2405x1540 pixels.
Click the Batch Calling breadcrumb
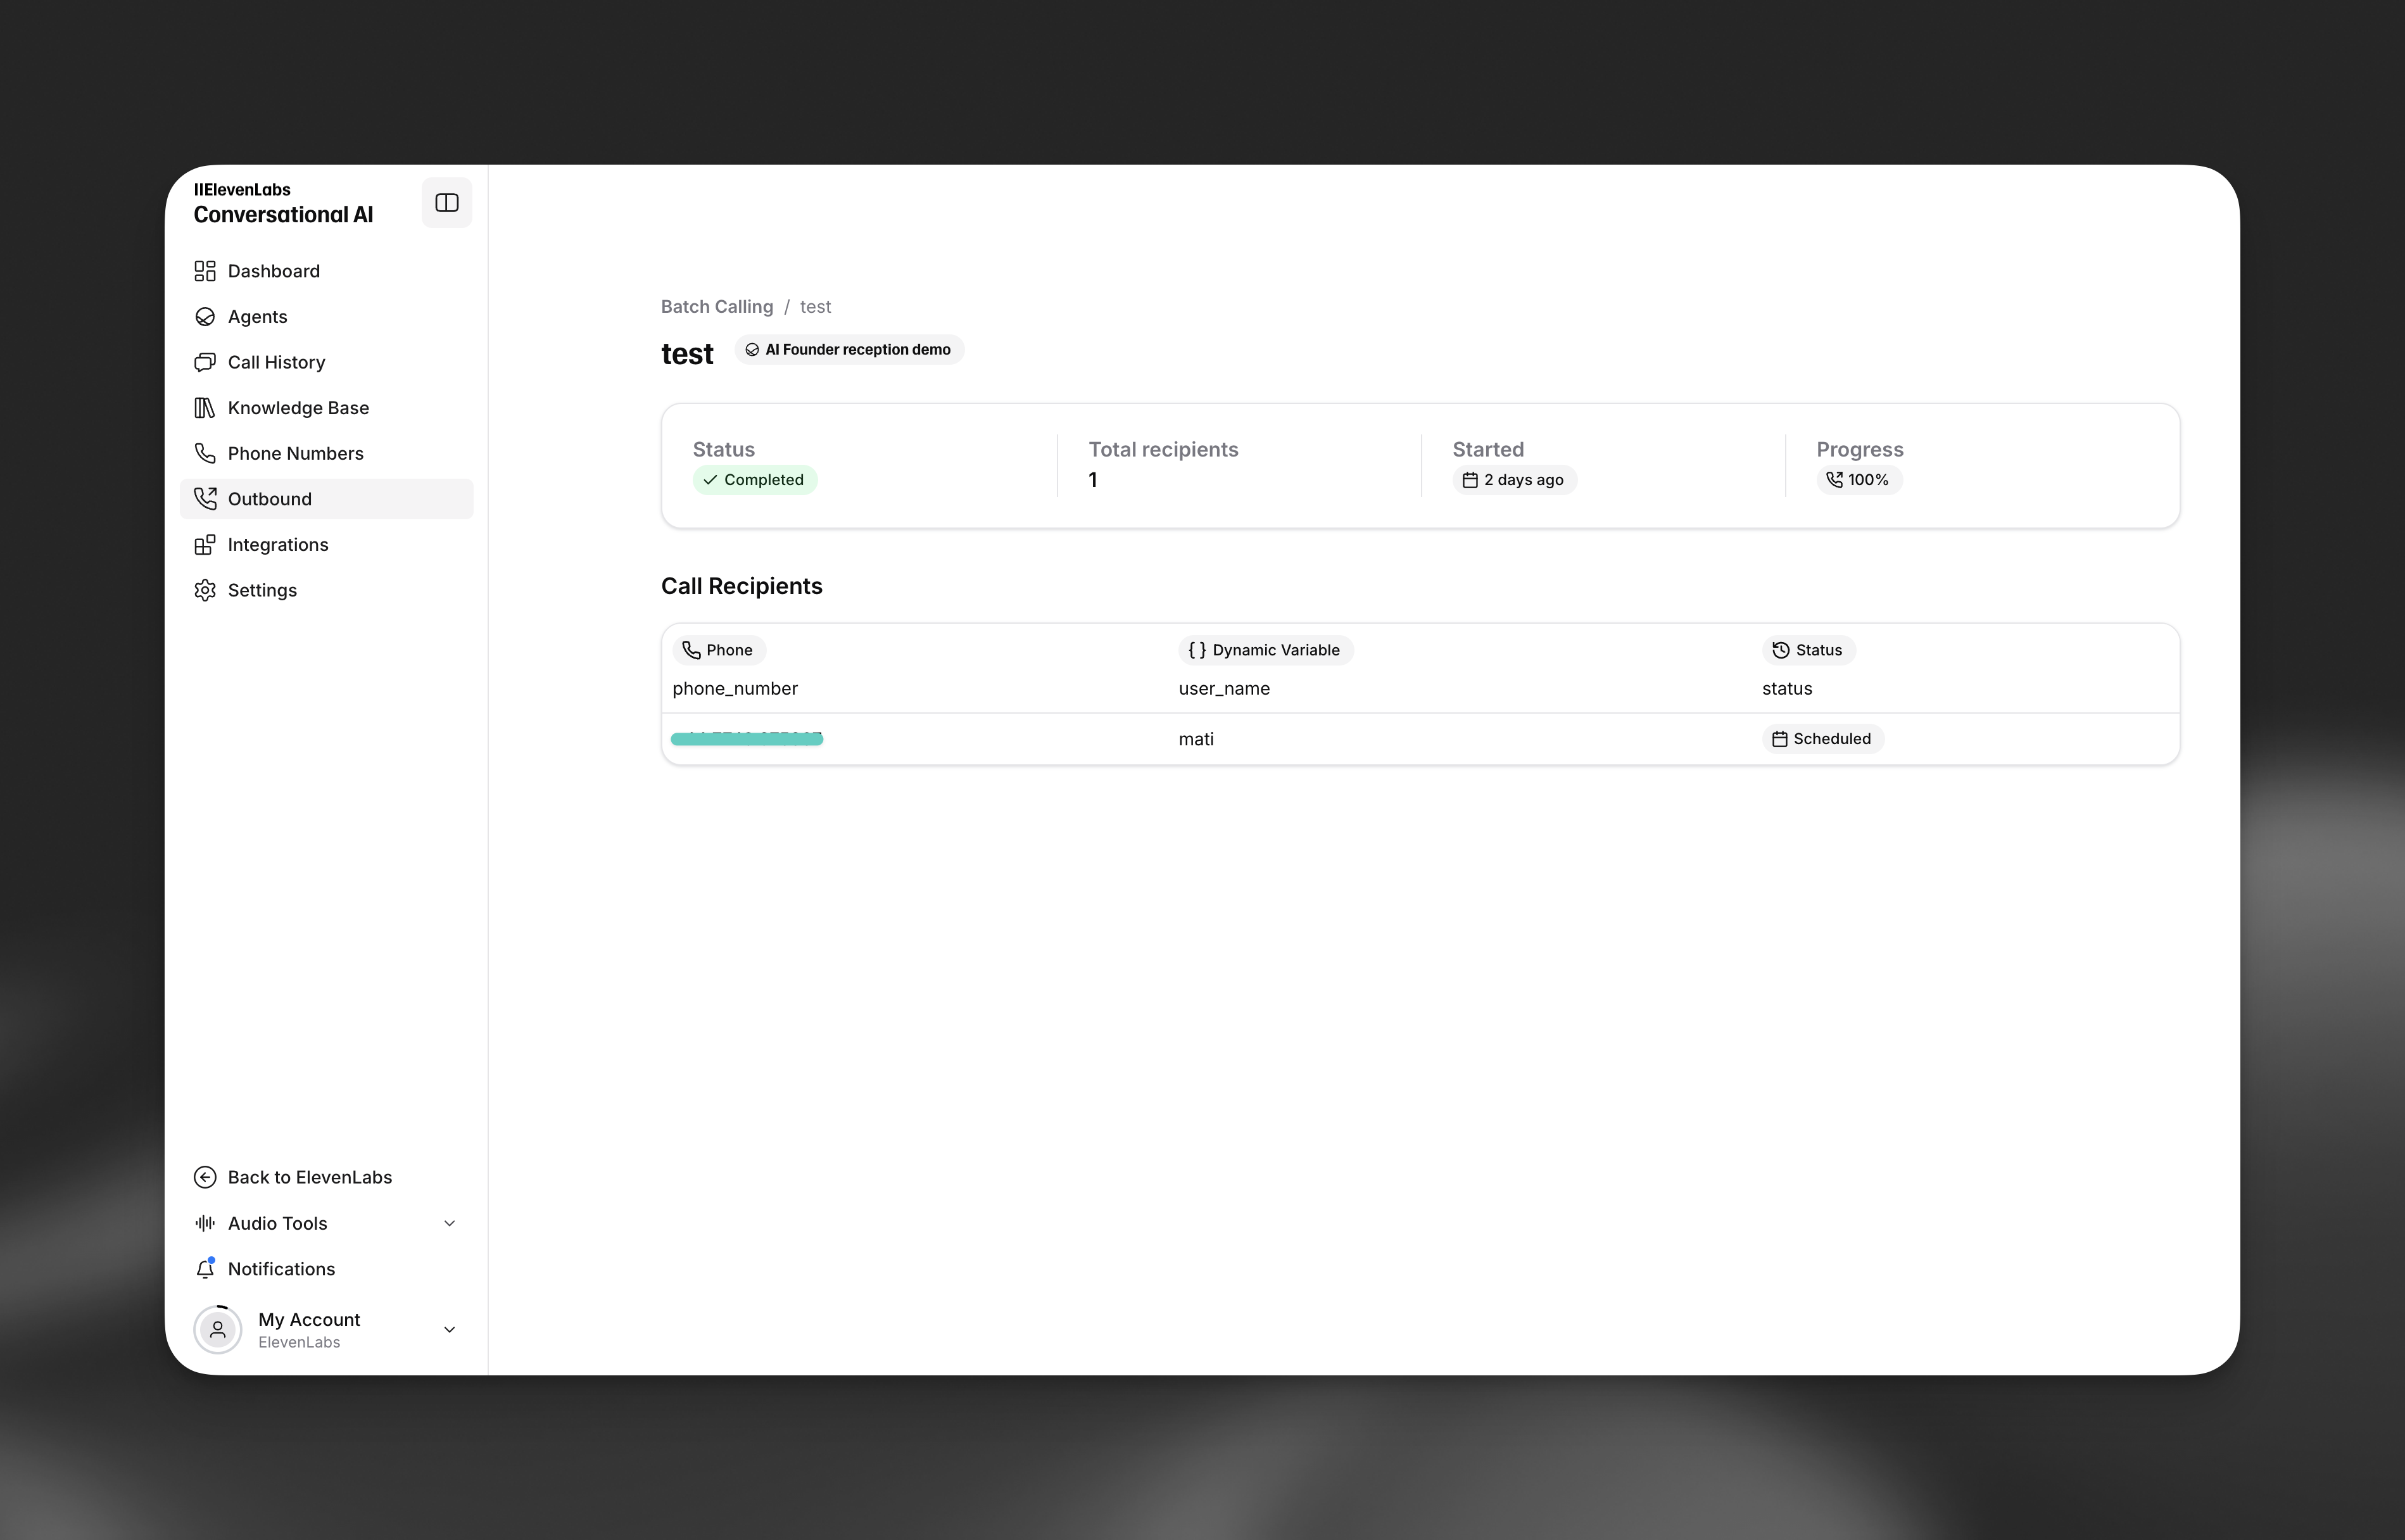716,306
